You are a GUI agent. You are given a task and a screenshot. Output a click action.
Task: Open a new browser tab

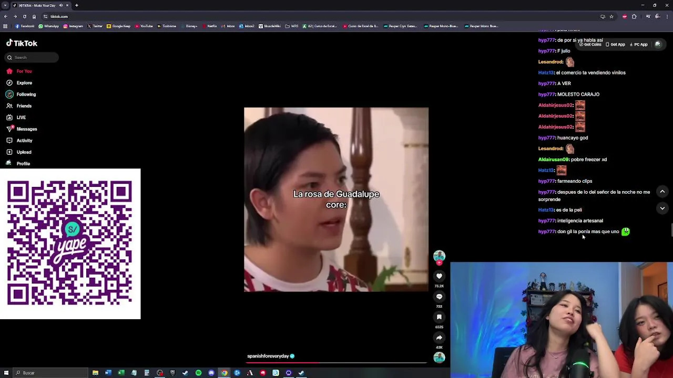[77, 5]
